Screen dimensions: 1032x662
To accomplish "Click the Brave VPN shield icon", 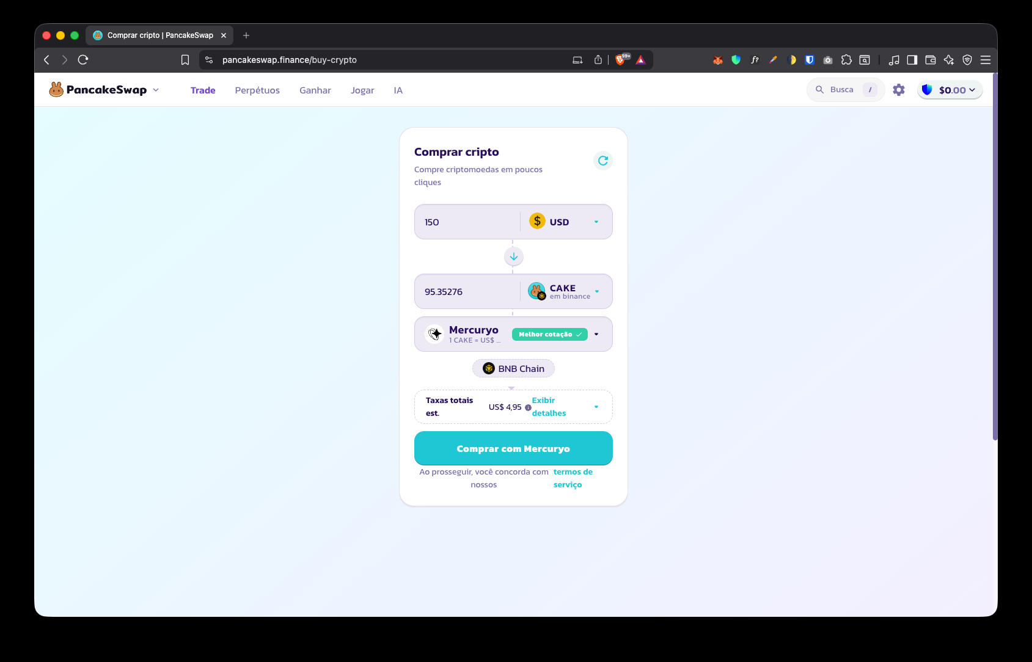I will [x=967, y=60].
